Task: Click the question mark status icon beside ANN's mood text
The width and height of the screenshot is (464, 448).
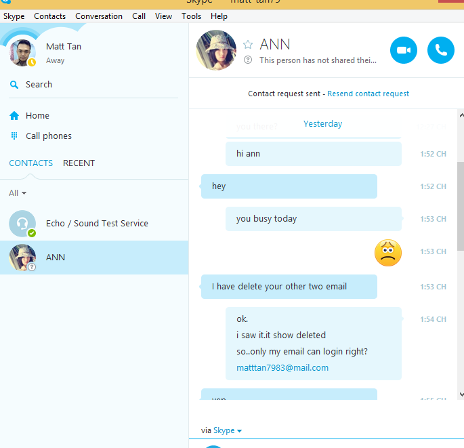Action: (248, 60)
